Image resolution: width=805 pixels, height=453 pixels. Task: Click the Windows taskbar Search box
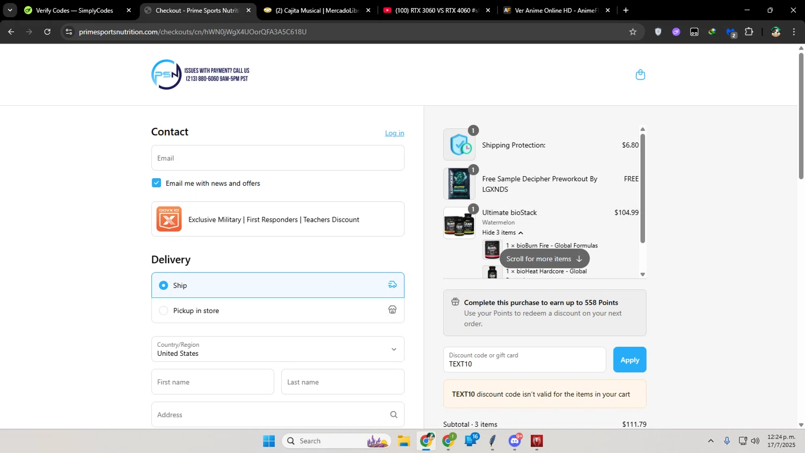pyautogui.click(x=336, y=441)
